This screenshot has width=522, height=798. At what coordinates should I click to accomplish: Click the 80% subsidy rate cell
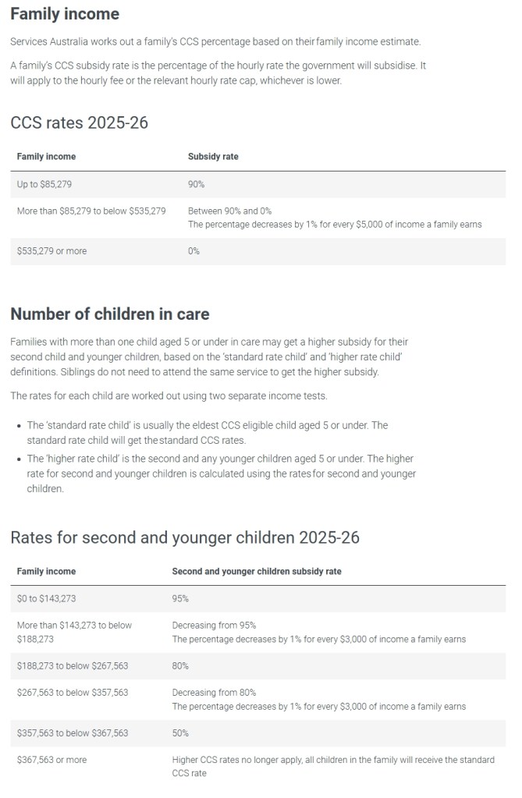(x=180, y=665)
